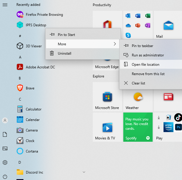Open the Skype tile
182x180 pixels.
click(x=128, y=35)
